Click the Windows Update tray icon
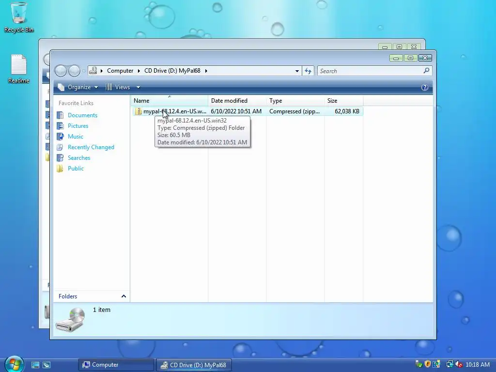The height and width of the screenshot is (372, 496). (x=436, y=364)
